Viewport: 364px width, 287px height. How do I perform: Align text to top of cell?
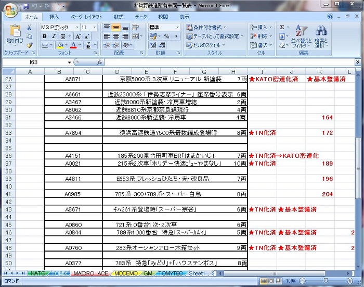[107, 28]
